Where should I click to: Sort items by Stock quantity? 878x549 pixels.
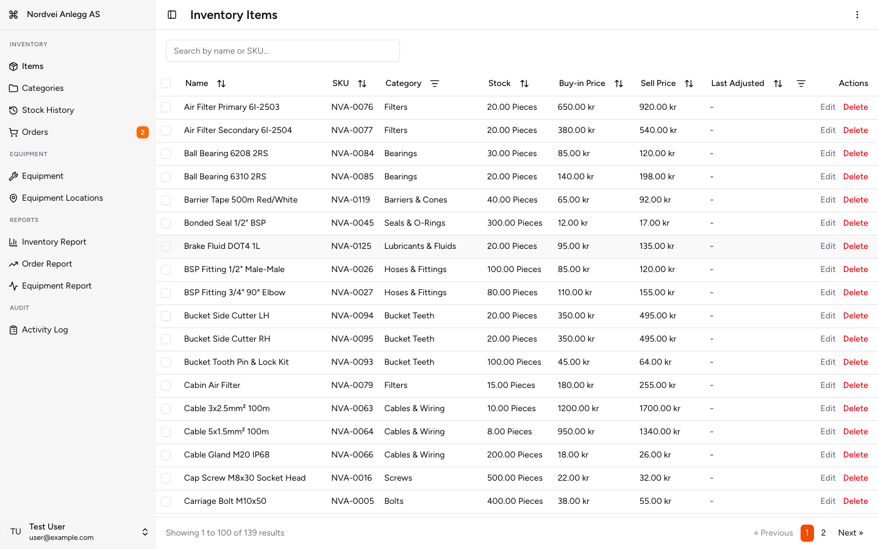[x=524, y=84]
